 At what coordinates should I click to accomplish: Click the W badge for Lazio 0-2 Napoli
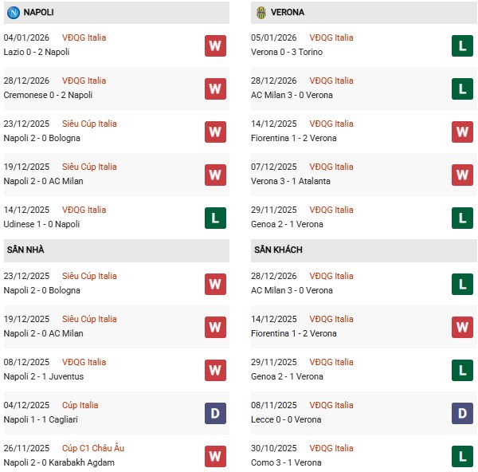[x=215, y=45]
